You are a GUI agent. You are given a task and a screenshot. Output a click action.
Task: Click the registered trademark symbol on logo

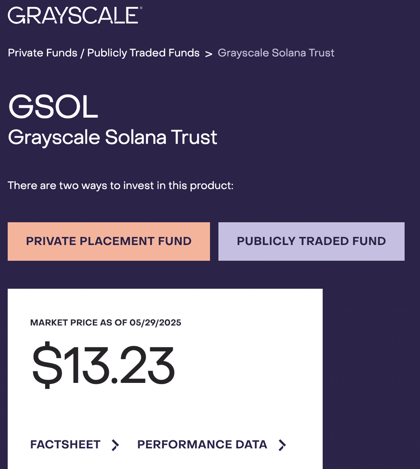point(141,8)
